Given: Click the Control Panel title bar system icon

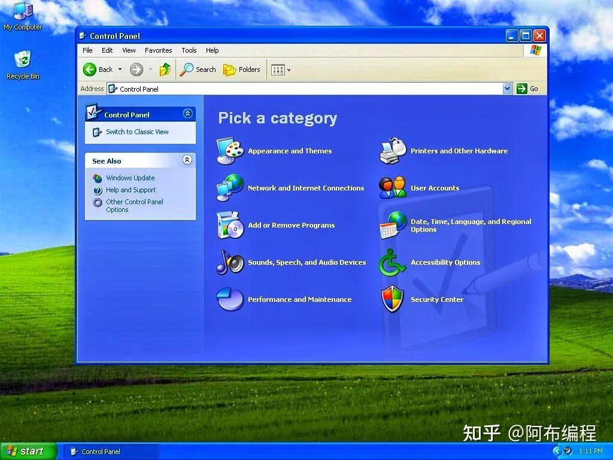Looking at the screenshot, I should click(x=83, y=36).
